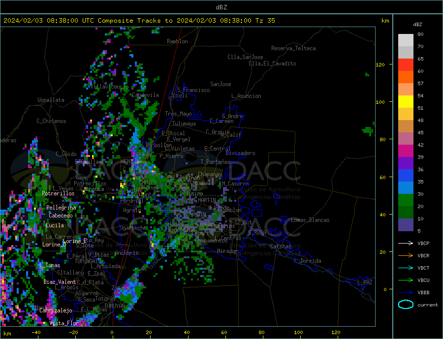The height and width of the screenshot is (339, 443).
Task: Click the Capdevila map label
Action: click(x=145, y=95)
